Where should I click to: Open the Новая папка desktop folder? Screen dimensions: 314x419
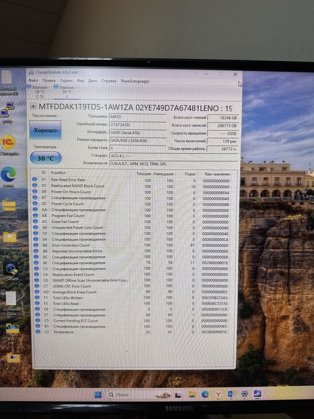10,241
